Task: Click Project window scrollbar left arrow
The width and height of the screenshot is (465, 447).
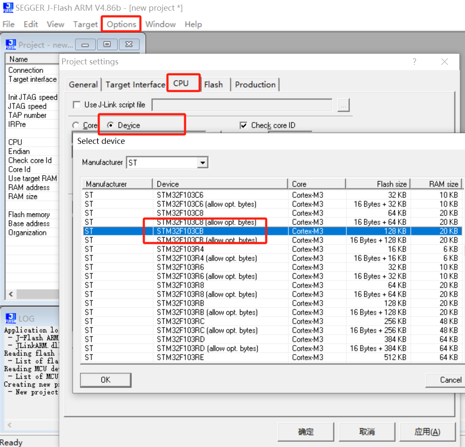Action: [11, 294]
